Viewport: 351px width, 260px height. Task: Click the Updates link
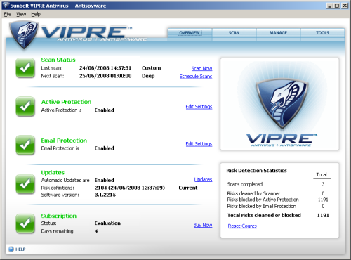pyautogui.click(x=203, y=179)
